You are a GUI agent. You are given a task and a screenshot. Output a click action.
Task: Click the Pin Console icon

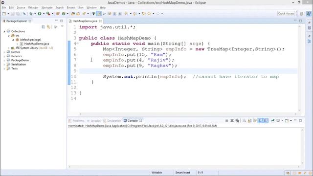pyautogui.click(x=272, y=121)
